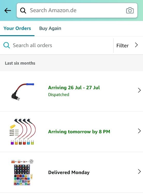This screenshot has width=143, height=194.
Task: Open 272-piece fuse assortment thumbnail
Action: (23, 172)
